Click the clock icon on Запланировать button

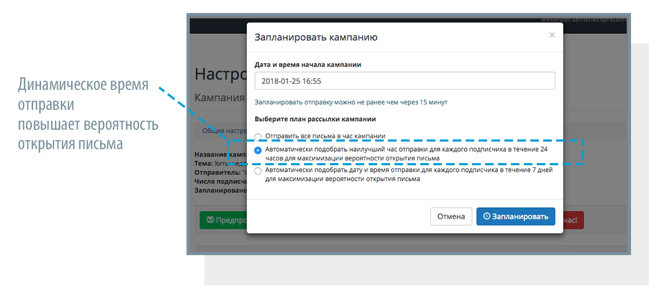click(487, 216)
